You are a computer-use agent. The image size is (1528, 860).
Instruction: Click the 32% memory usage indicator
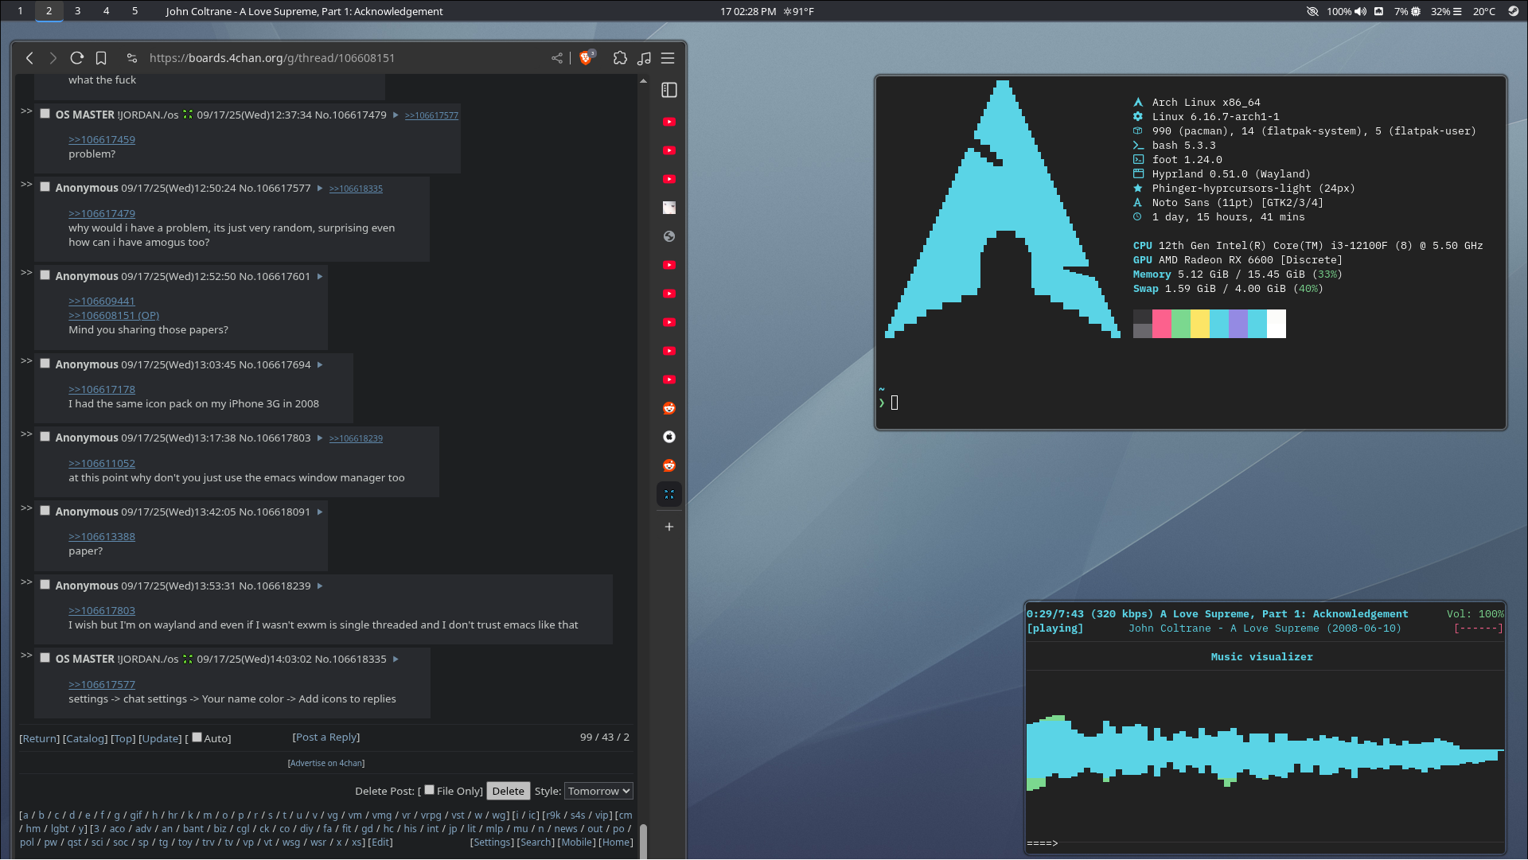[1446, 11]
